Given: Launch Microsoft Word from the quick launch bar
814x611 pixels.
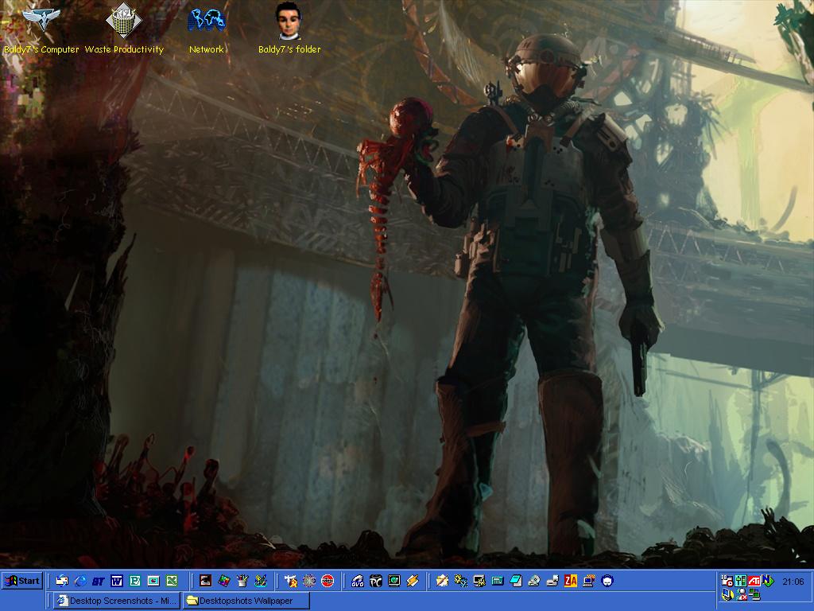Looking at the screenshot, I should [x=117, y=581].
